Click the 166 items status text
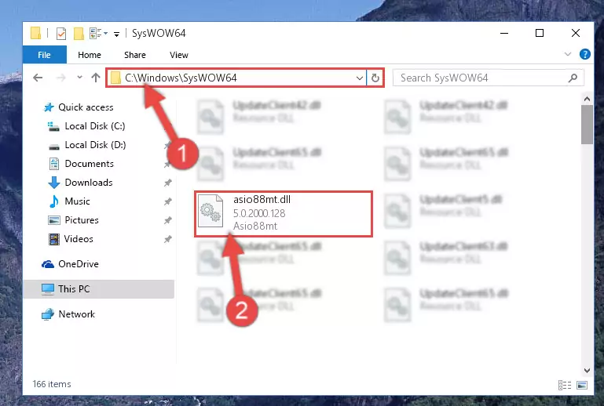The height and width of the screenshot is (406, 604). pos(52,384)
